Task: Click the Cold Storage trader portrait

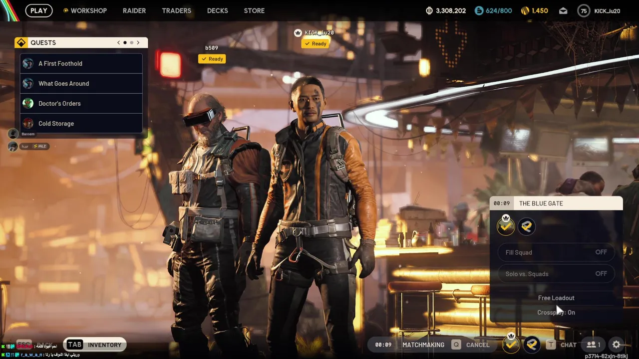Action: click(28, 123)
